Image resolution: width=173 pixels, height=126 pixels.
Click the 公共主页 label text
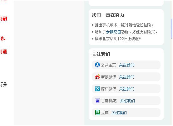tap(108, 65)
